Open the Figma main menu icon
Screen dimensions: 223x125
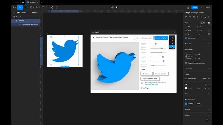[x=14, y=7]
